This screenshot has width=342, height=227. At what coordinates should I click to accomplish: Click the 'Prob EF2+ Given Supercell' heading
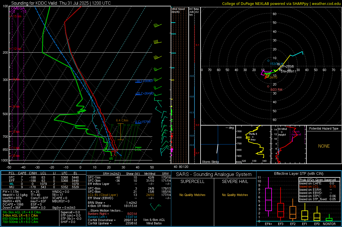[318, 180]
